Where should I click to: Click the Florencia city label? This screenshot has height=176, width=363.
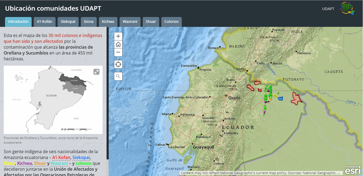click(304, 53)
